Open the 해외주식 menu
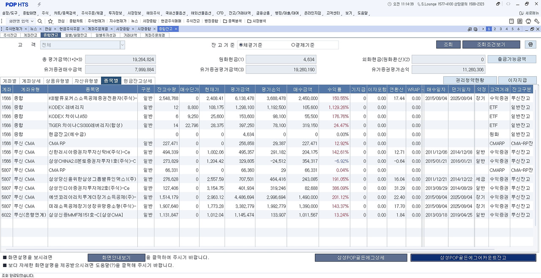The width and height of the screenshot is (541, 278). click(x=153, y=13)
